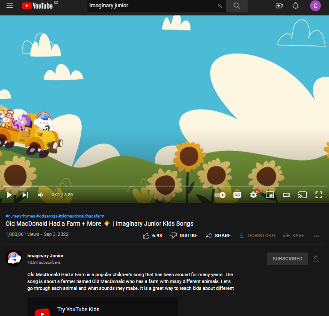329x316 pixels.
Task: Open the Try YouTube Kids promo
Action: (x=103, y=307)
